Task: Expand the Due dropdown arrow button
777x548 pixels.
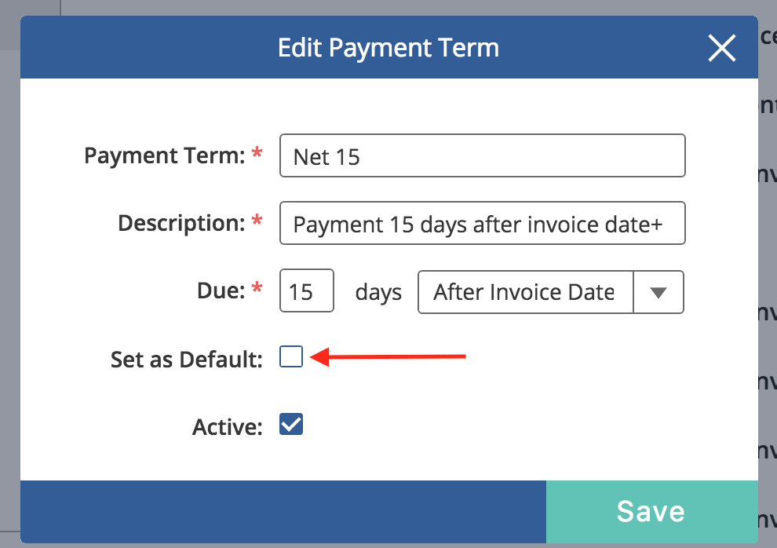Action: point(658,292)
